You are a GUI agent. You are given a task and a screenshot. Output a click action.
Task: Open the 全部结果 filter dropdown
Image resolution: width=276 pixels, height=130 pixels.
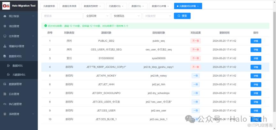pyautogui.click(x=96, y=16)
